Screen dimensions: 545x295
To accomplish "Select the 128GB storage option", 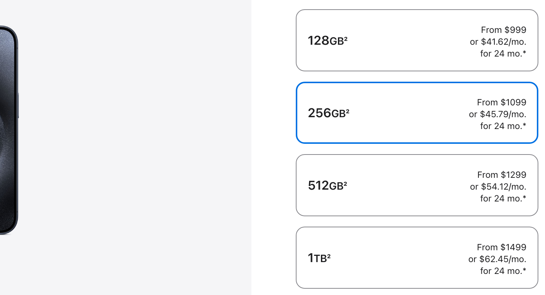I will 417,40.
